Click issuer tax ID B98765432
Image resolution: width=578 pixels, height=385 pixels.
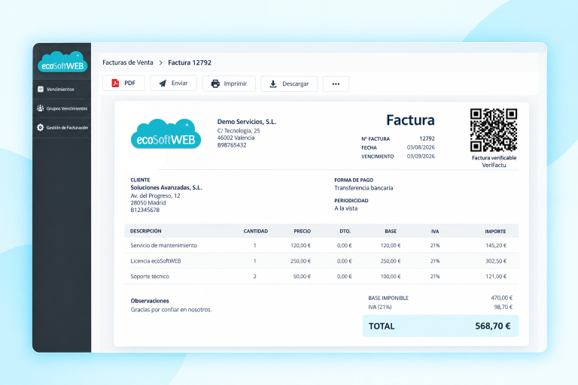(x=232, y=145)
